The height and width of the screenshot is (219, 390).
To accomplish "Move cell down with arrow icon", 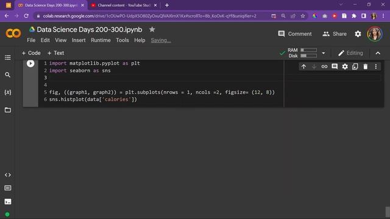I will (314, 66).
